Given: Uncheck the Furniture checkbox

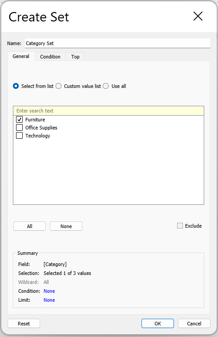Looking at the screenshot, I should coord(20,120).
